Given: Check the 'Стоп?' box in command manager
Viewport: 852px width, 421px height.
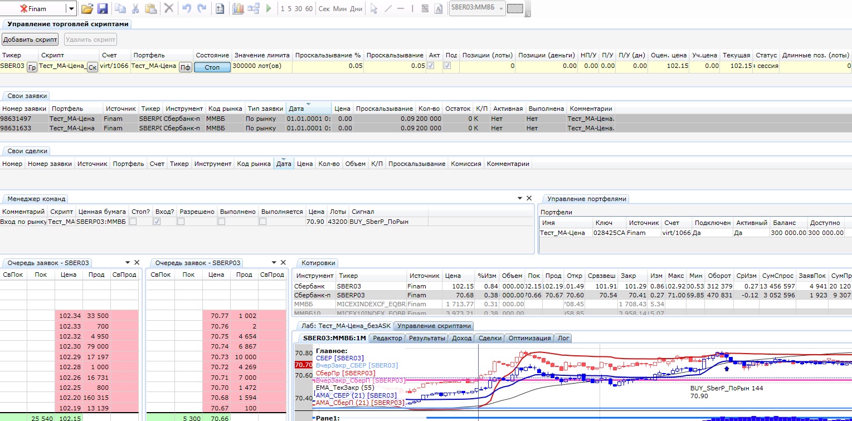Looking at the screenshot, I should 133,222.
